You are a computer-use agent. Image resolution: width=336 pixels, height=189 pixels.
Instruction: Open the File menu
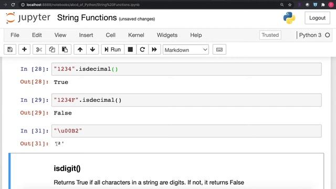click(x=15, y=35)
